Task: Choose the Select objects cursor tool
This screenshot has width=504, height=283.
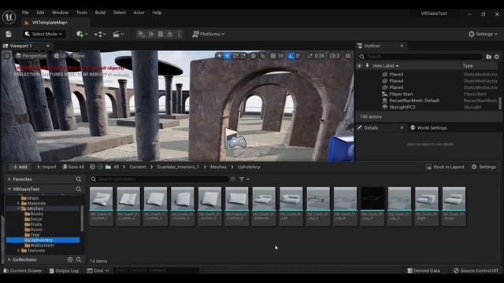Action: (220, 56)
